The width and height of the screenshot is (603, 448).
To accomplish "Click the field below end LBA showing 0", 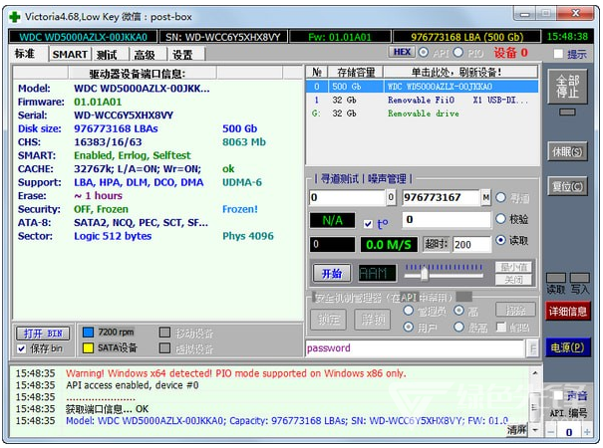I will [x=447, y=220].
